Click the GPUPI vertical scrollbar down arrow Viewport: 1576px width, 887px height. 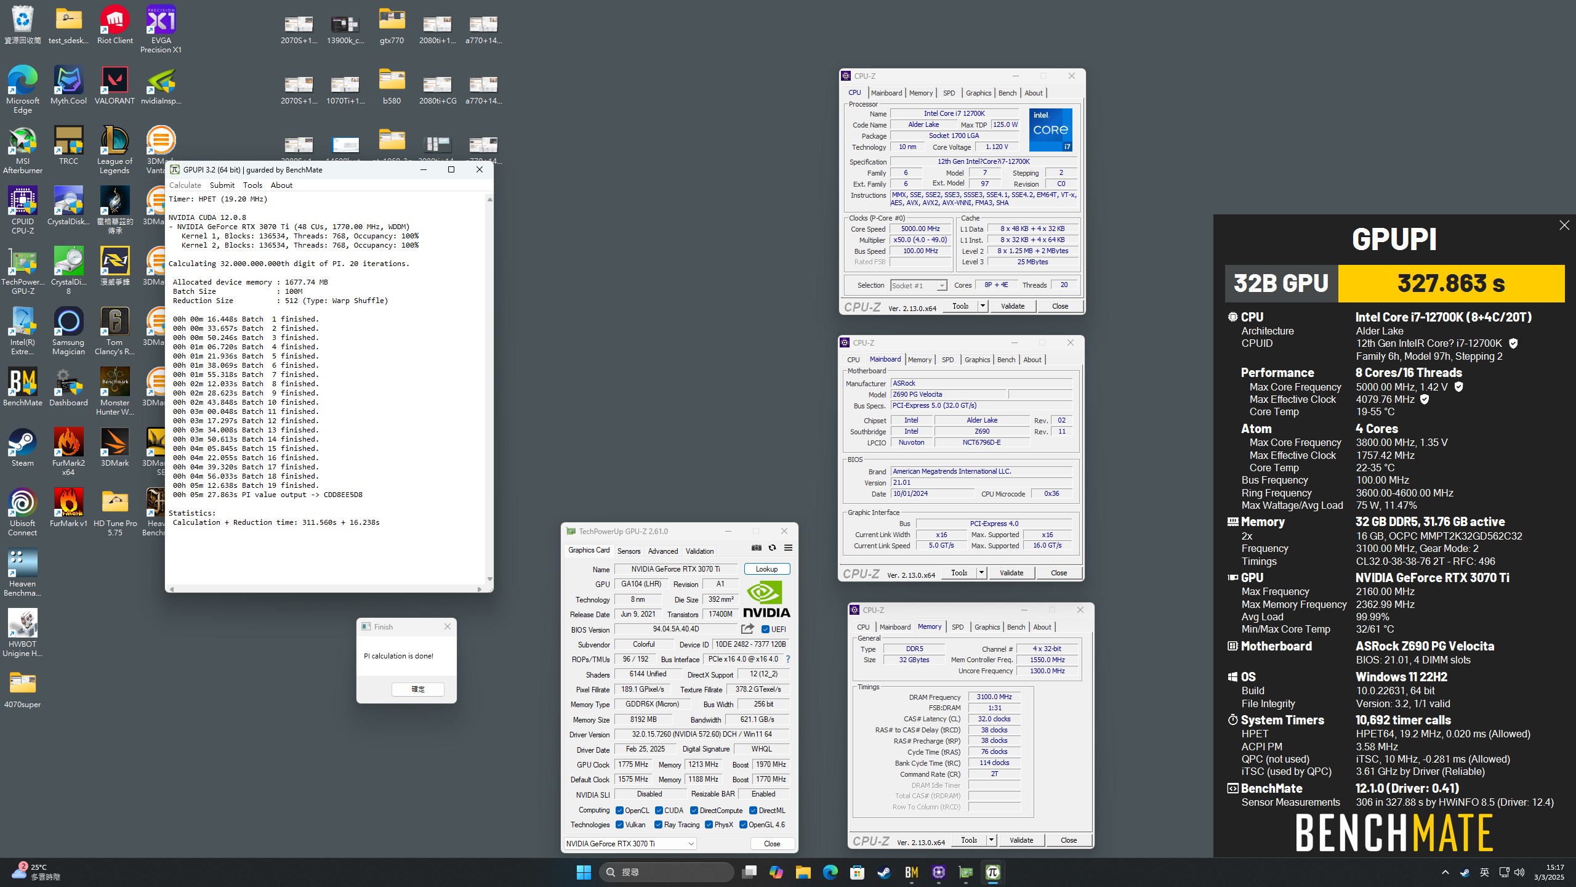(x=489, y=579)
